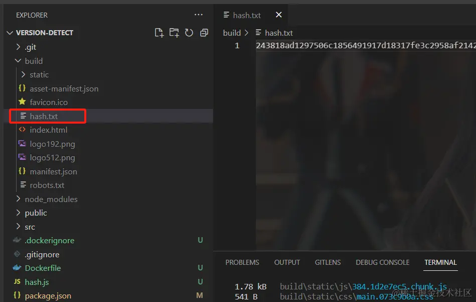This screenshot has height=302, width=476.
Task: Click the HTML icon beside index.html
Action: point(22,130)
